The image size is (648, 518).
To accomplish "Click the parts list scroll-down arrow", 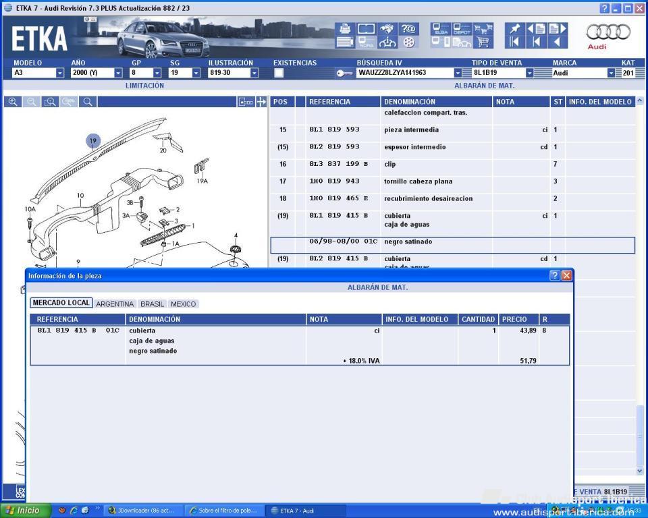I will (x=640, y=471).
